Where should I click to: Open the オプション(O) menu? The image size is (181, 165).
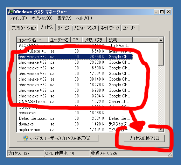[x=42, y=18]
